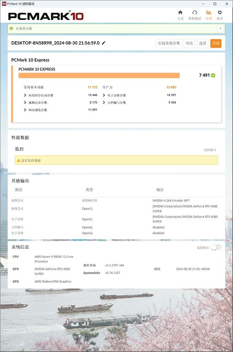Open the Benchmarks (基准测试) gauge icon
233x352 pixels.
pyautogui.click(x=195, y=13)
